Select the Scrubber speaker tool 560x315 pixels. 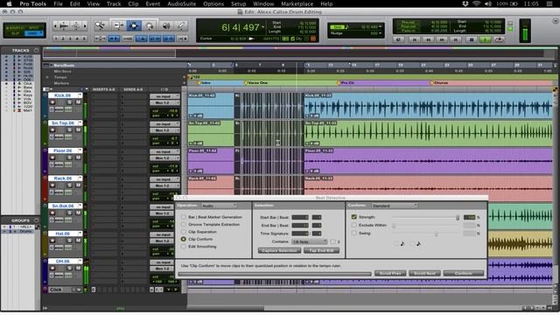pyautogui.click(x=165, y=25)
